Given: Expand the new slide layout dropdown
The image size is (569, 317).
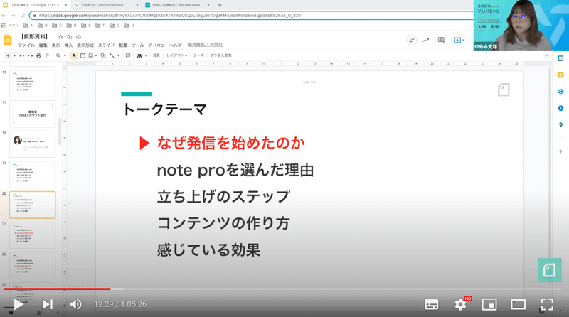Looking at the screenshot, I should coord(14,56).
